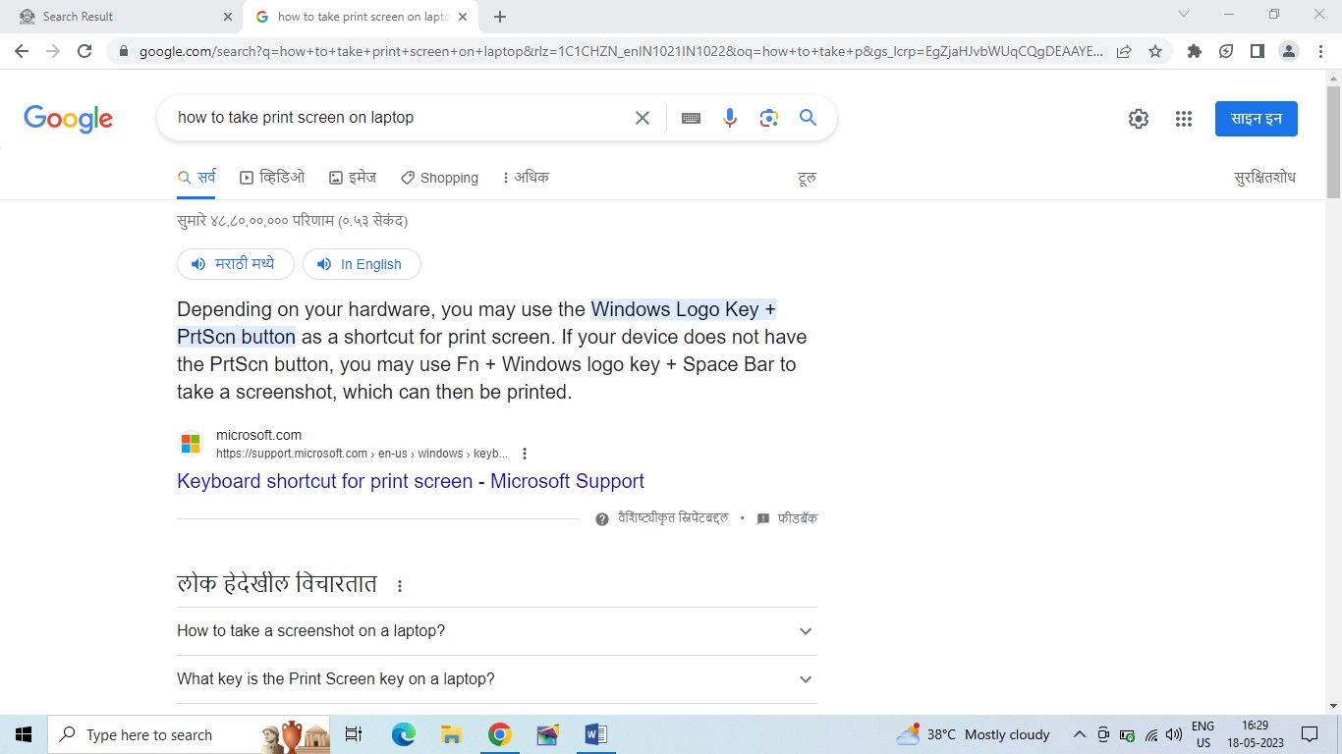Open the Chrome profile avatar
The image size is (1342, 754).
coord(1289,51)
